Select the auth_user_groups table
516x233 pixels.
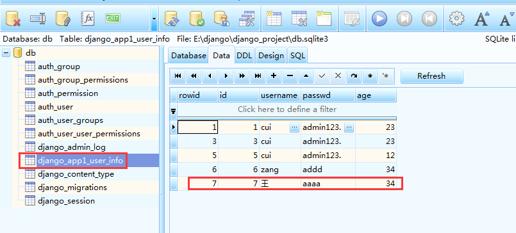71,120
